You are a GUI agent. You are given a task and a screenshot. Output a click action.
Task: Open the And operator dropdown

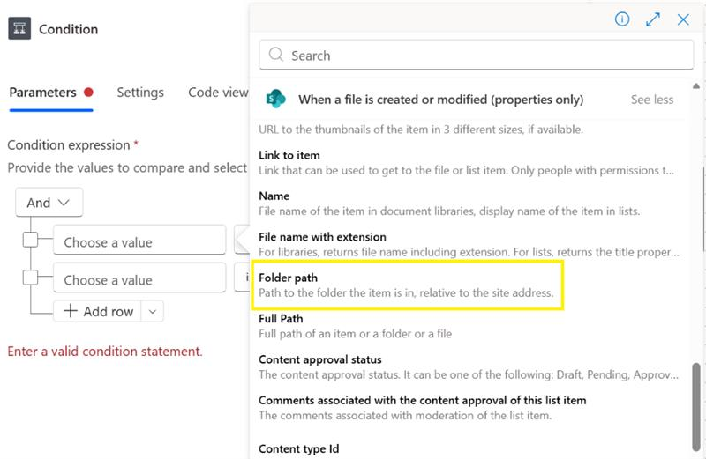[49, 203]
